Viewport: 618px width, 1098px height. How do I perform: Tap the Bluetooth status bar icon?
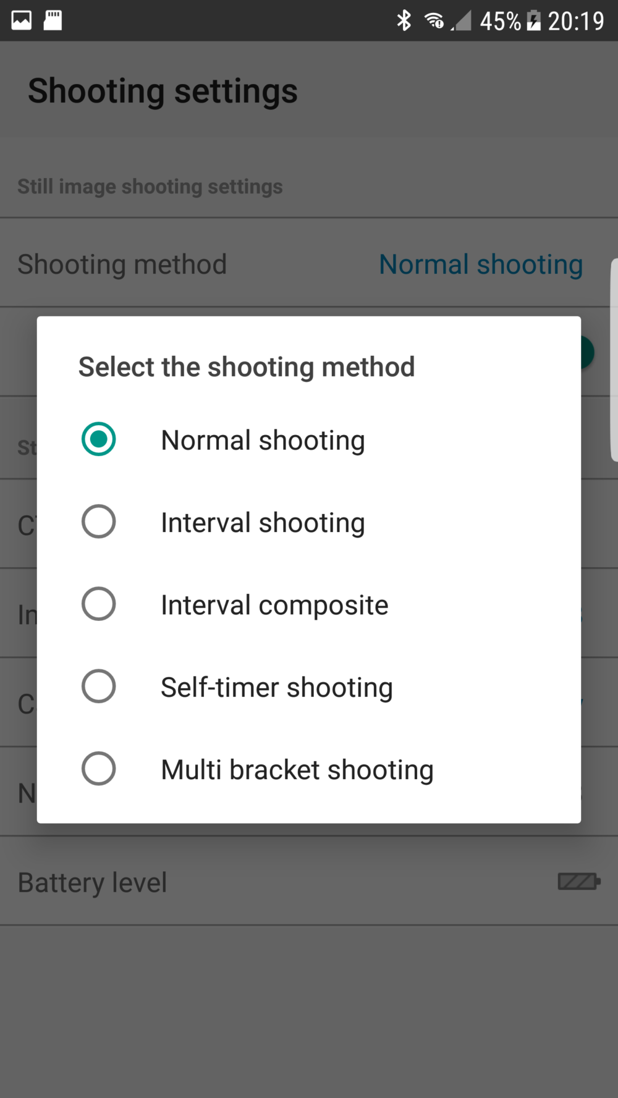pos(404,20)
